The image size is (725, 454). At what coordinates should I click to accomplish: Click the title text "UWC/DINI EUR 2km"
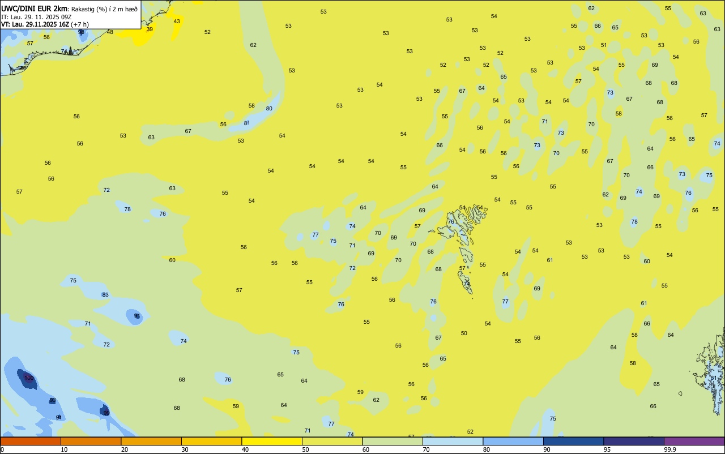[x=35, y=8]
